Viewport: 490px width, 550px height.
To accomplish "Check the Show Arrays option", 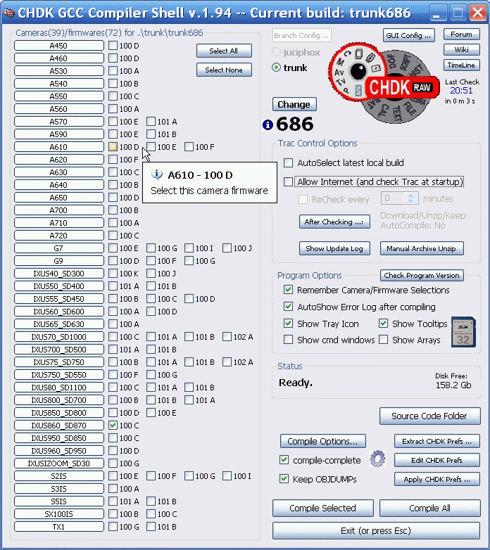I will [x=383, y=340].
